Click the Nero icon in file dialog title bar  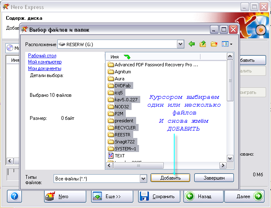[x=24, y=30]
